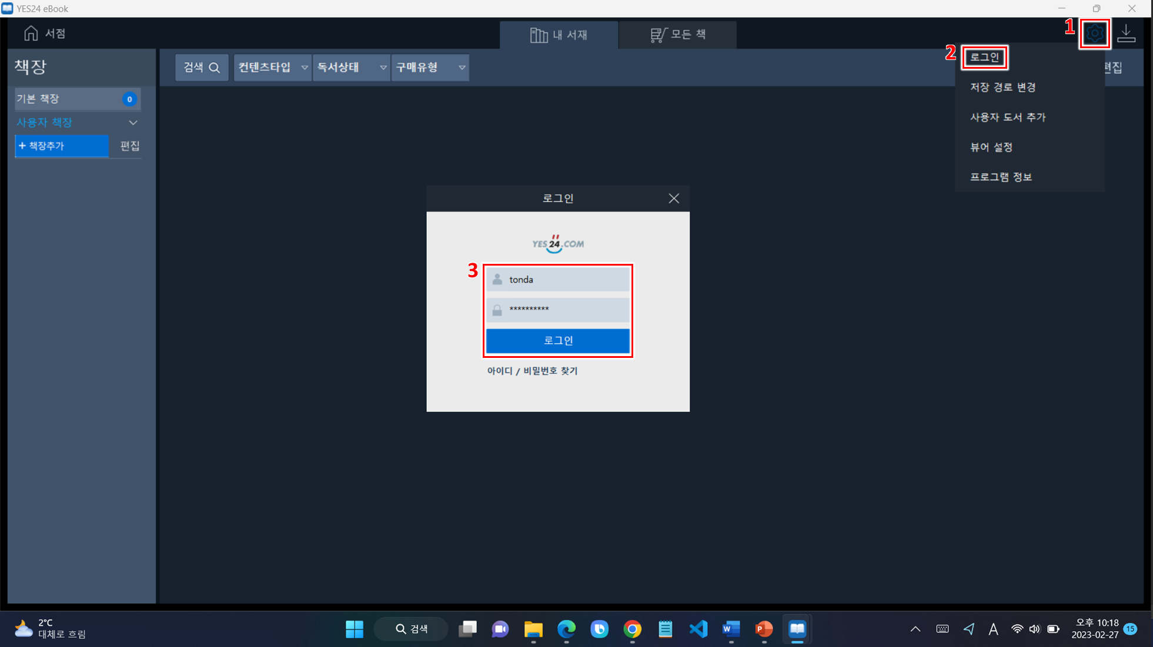Open File Explorer from taskbar
This screenshot has height=647, width=1153.
pos(533,629)
